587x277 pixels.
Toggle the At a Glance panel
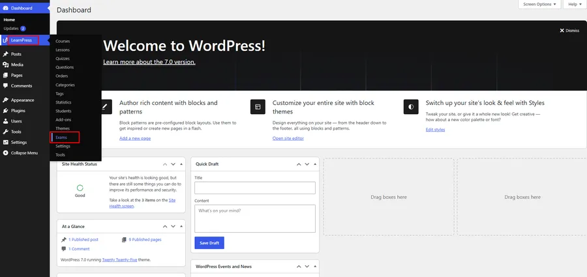(181, 226)
